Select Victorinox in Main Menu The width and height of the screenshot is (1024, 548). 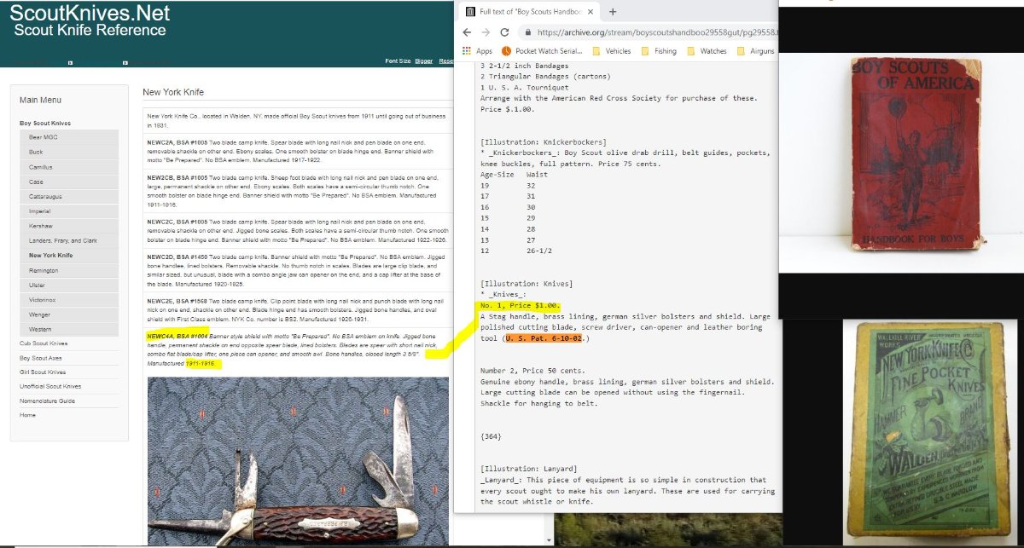pos(68,300)
